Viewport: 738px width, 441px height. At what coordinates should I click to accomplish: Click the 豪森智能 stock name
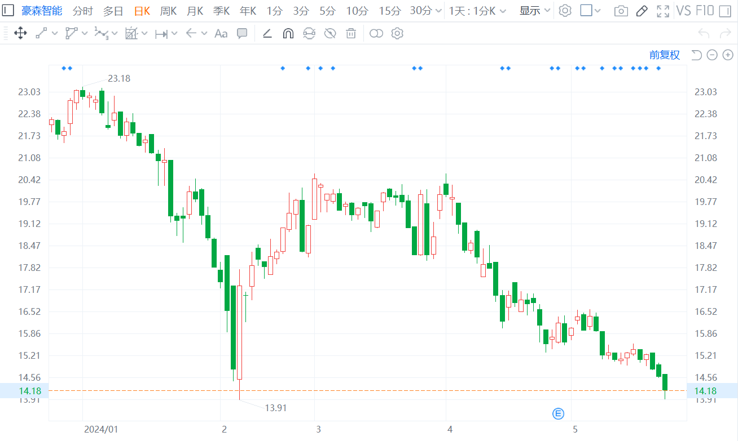click(x=42, y=10)
